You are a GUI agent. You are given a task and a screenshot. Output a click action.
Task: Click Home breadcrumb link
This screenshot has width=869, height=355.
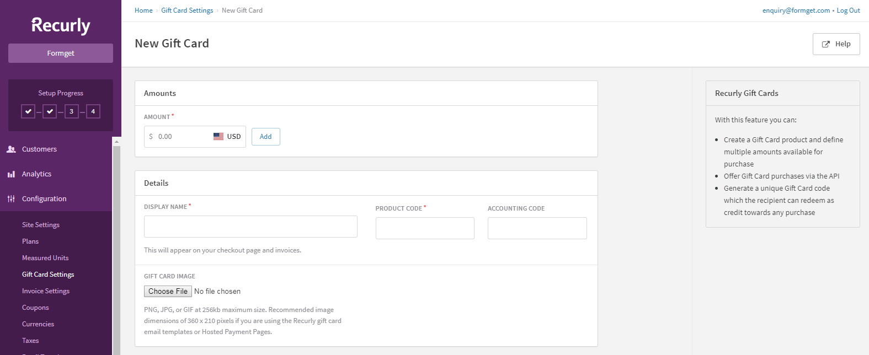(143, 10)
